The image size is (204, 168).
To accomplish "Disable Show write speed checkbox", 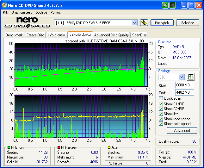I will click(x=161, y=124).
